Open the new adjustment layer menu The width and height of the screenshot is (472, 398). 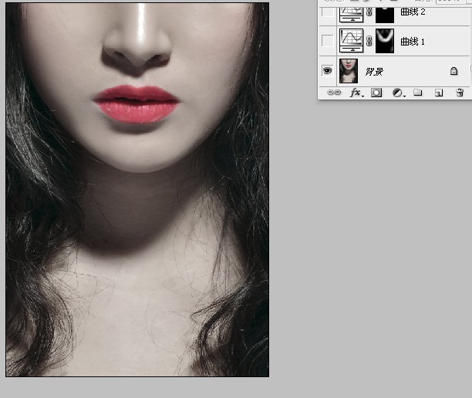click(x=398, y=93)
